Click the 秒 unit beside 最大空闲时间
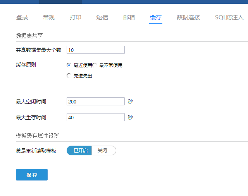 pos(130,101)
